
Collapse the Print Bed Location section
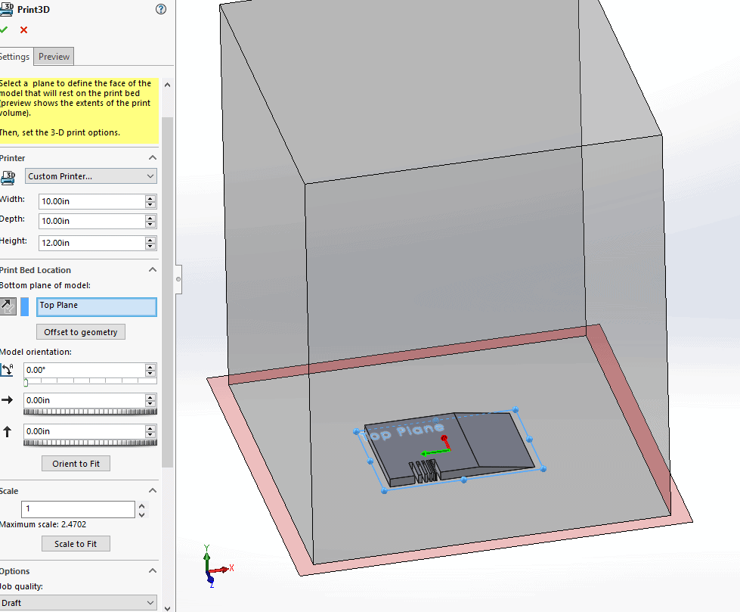tap(153, 270)
